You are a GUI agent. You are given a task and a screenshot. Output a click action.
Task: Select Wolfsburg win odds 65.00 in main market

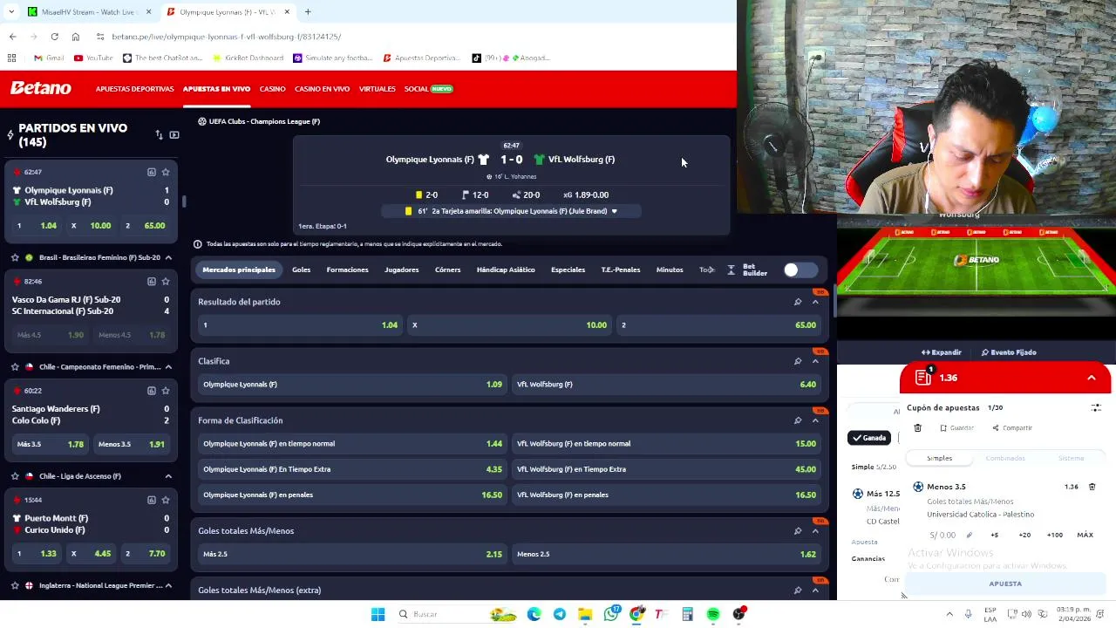[x=718, y=324]
